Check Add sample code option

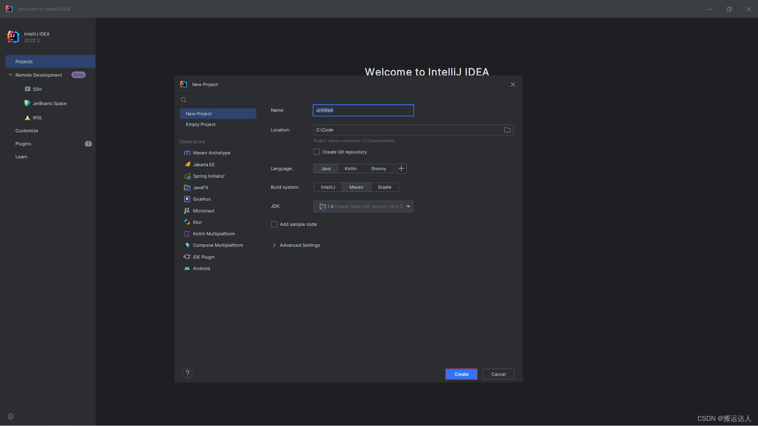[274, 224]
